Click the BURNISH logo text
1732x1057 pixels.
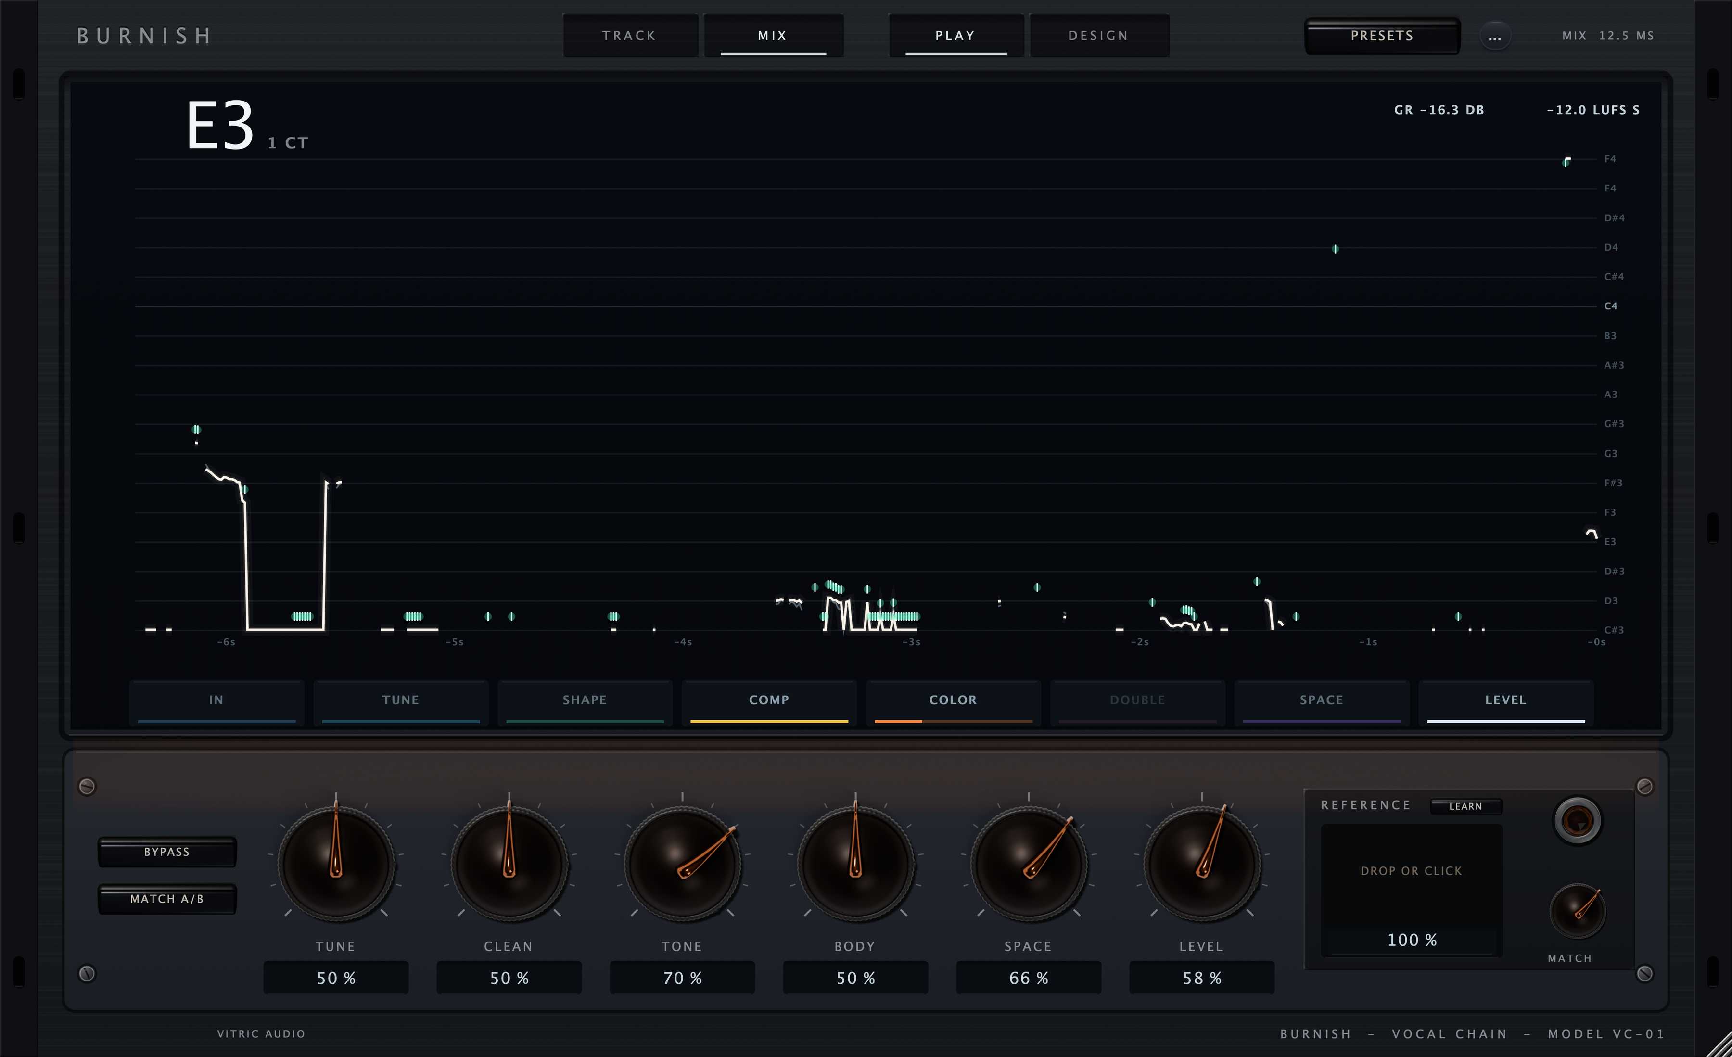tap(144, 36)
